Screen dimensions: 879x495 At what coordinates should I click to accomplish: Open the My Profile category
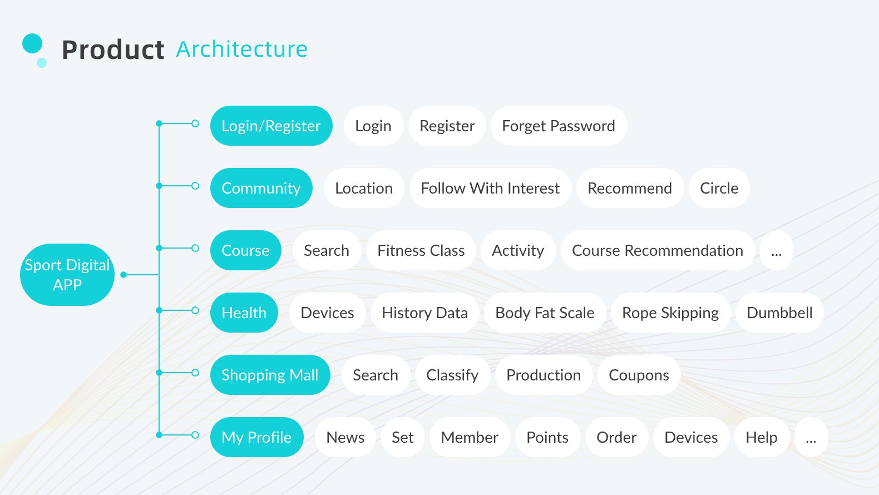(256, 438)
